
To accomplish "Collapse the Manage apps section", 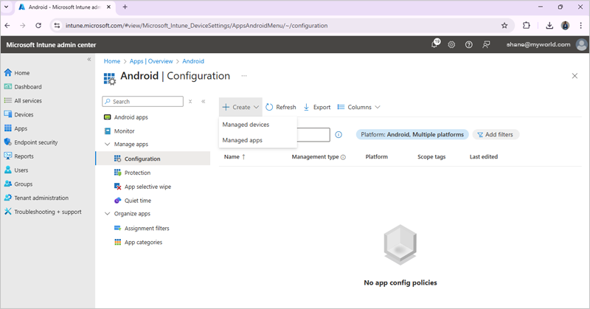I will click(x=107, y=145).
